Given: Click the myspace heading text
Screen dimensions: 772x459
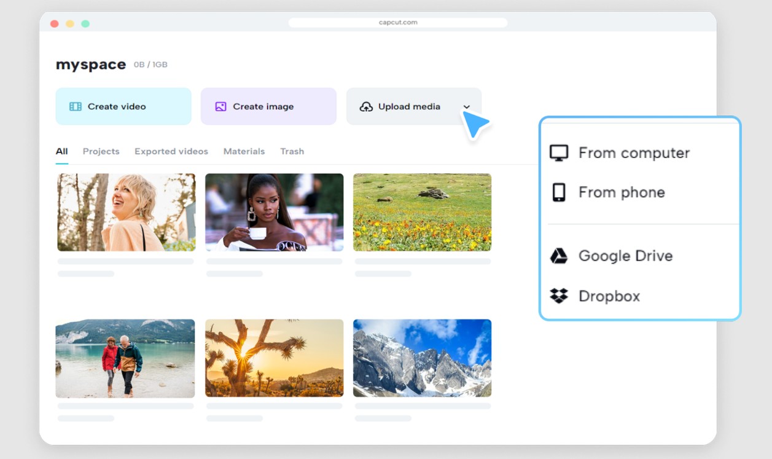Looking at the screenshot, I should [x=91, y=65].
